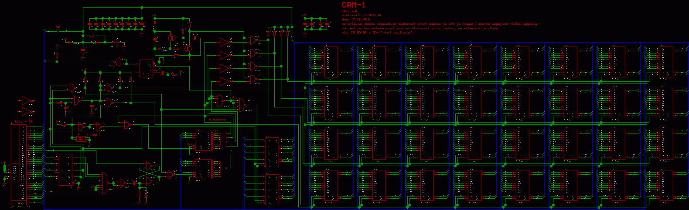Select the lower IC left of memory array

tap(272, 189)
